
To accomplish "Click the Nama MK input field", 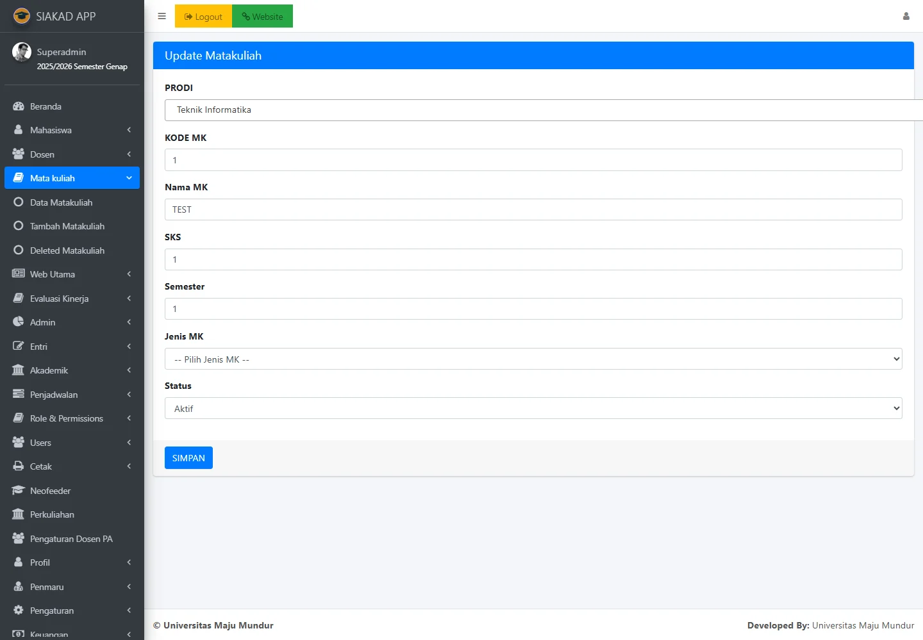I will pyautogui.click(x=533, y=209).
